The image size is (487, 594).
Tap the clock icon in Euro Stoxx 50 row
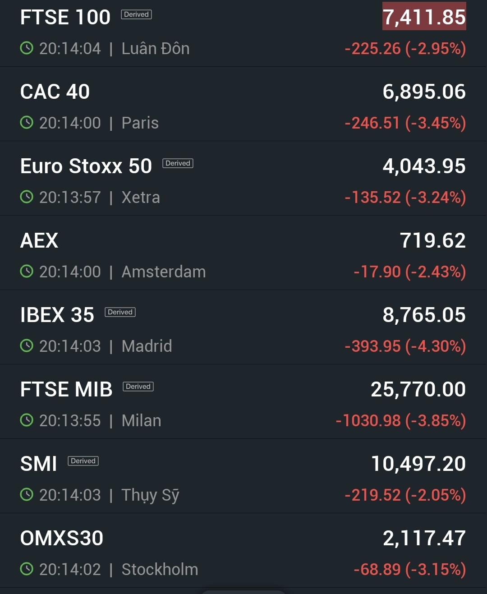(27, 197)
